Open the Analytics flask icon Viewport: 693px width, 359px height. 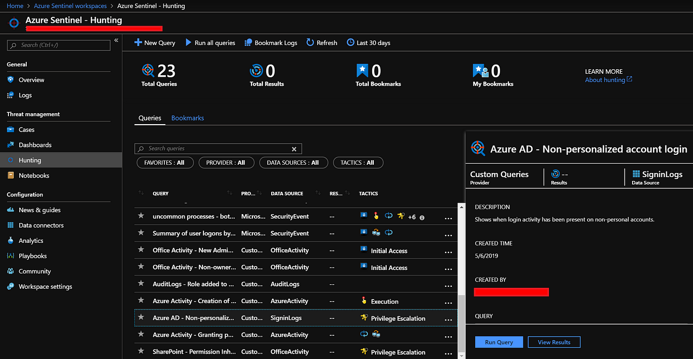point(10,240)
